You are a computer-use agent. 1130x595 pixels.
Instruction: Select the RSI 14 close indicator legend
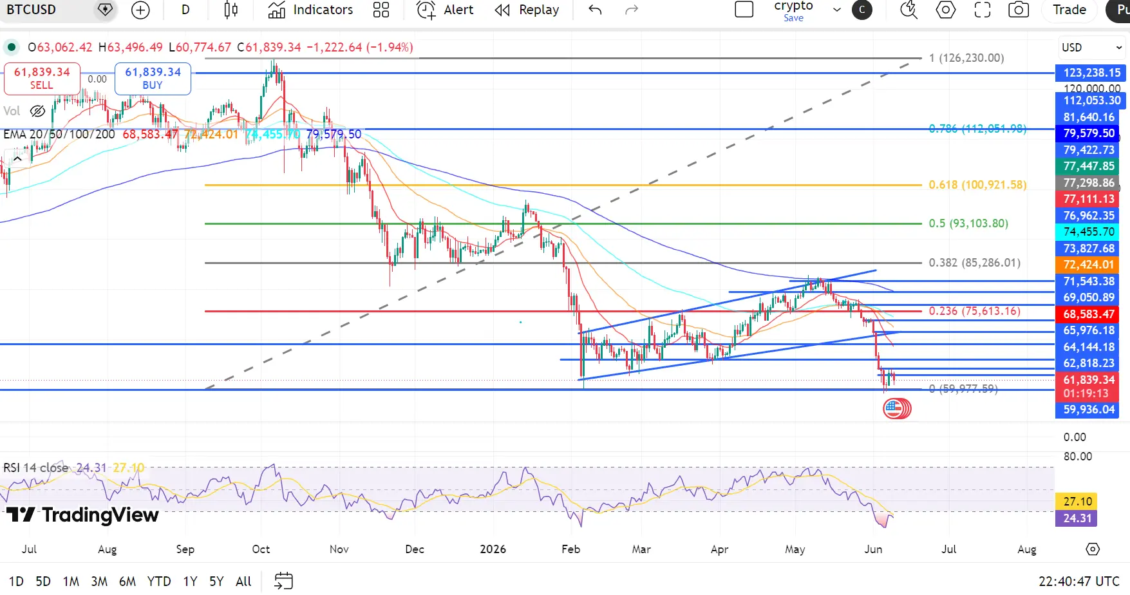[36, 467]
